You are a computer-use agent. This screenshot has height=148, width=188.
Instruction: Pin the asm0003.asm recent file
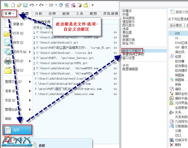[115, 68]
